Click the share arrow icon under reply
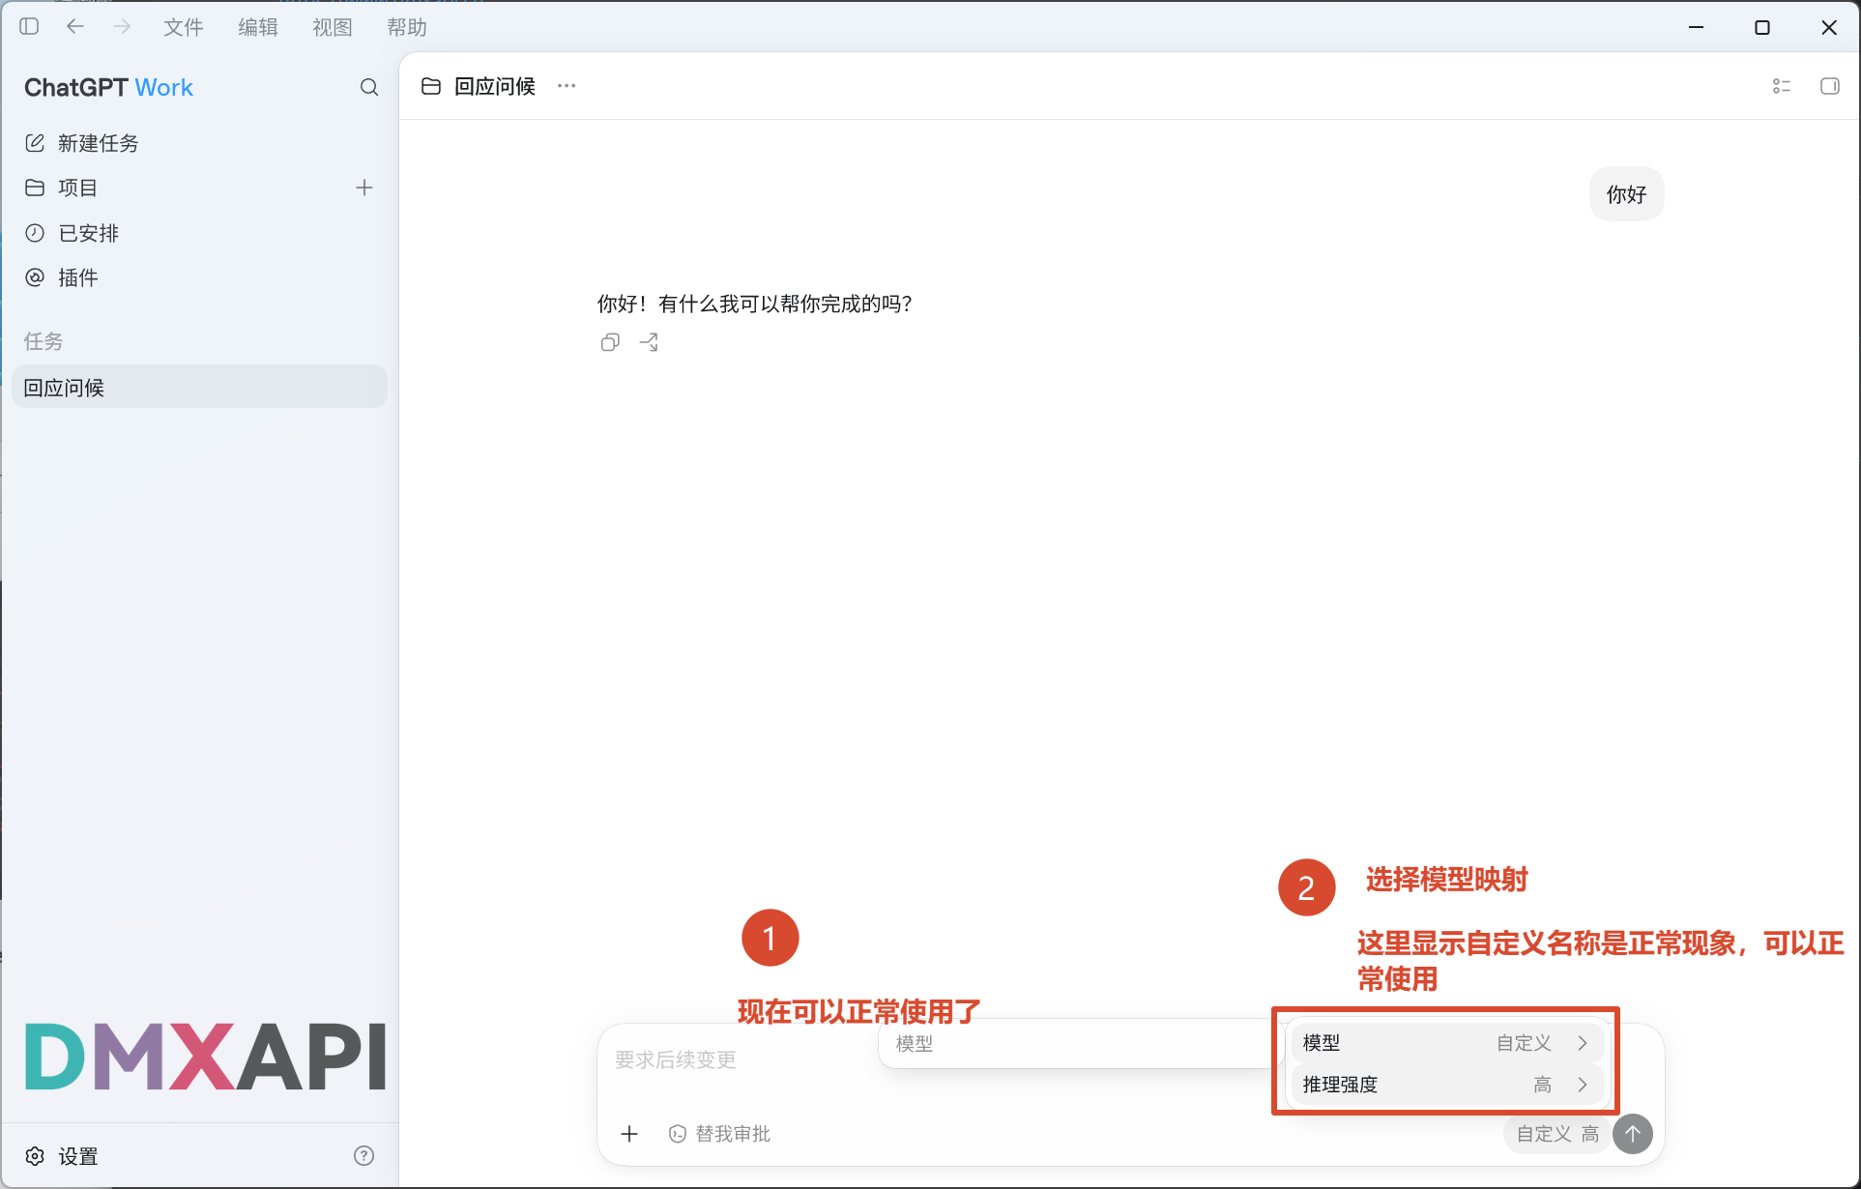Image resolution: width=1861 pixels, height=1189 pixels. [x=649, y=342]
